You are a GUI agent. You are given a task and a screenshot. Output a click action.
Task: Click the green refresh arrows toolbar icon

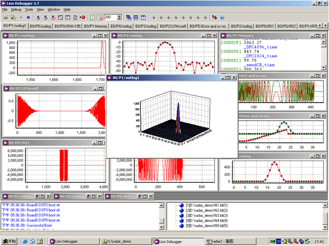(x=92, y=18)
